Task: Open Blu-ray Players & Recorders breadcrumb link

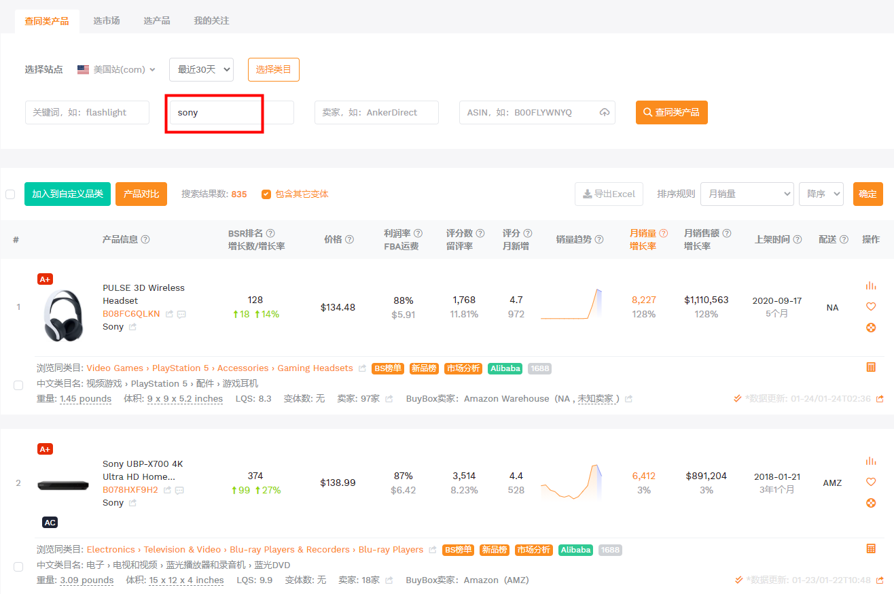Action: (290, 550)
